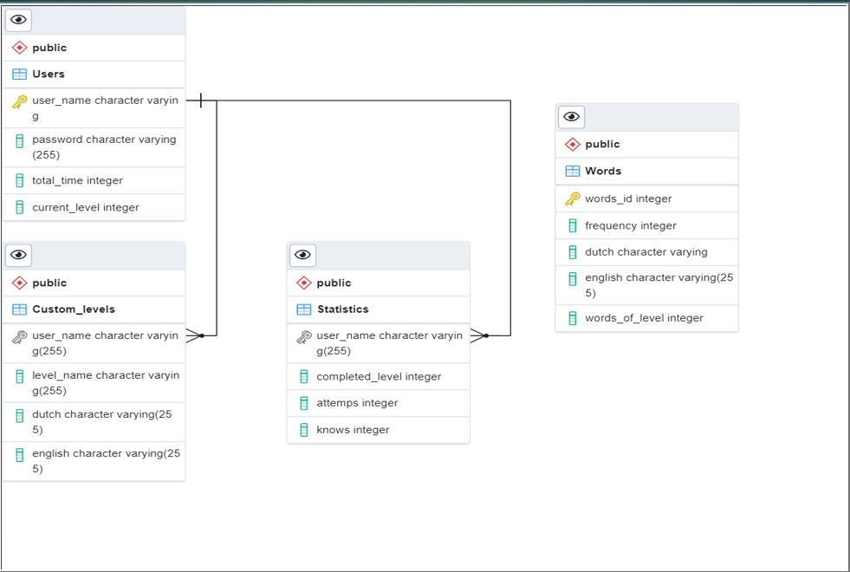
Task: Click the schema diamond icon in Users table
Action: 20,48
